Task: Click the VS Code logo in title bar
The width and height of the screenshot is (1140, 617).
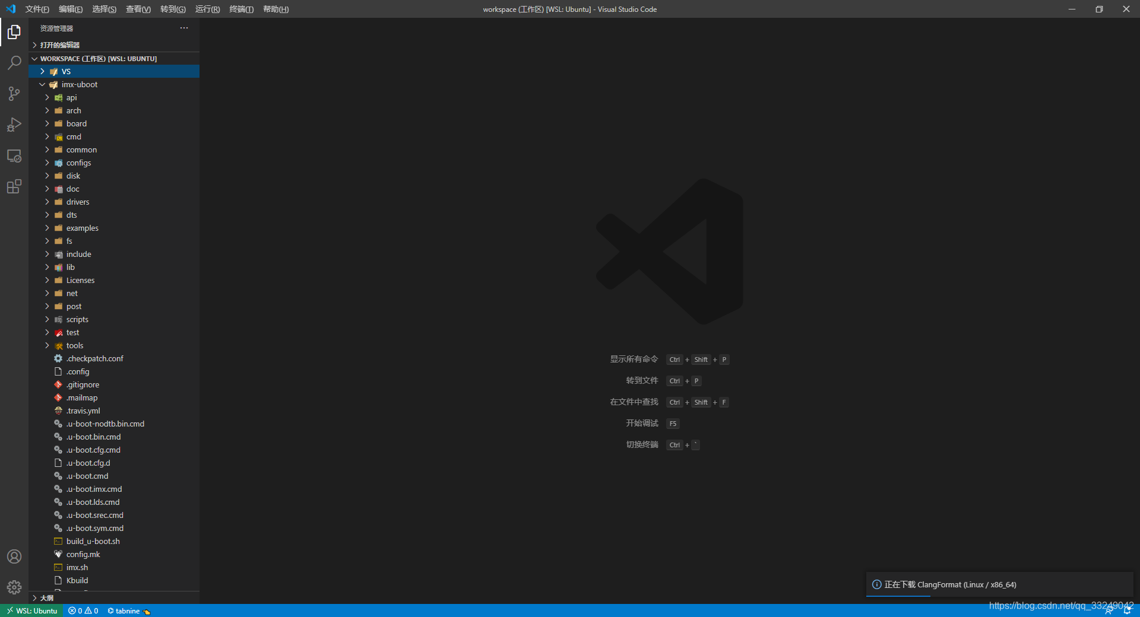Action: (11, 9)
